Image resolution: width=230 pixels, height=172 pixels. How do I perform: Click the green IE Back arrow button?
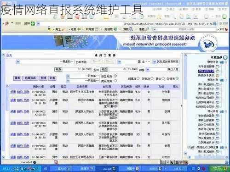224,16
